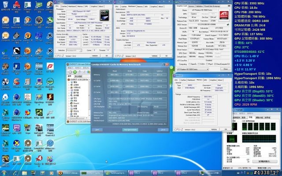Switch to Sensors tab in GPU-Z
Viewport: 282px width, 176px height.
(191, 6)
